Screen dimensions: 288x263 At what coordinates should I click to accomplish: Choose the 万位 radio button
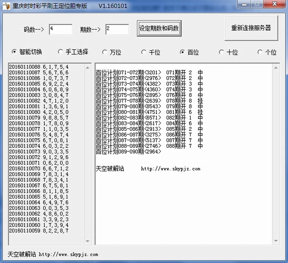(105, 52)
